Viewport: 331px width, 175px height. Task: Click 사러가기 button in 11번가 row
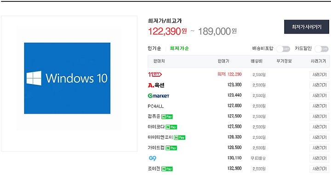tap(320, 74)
